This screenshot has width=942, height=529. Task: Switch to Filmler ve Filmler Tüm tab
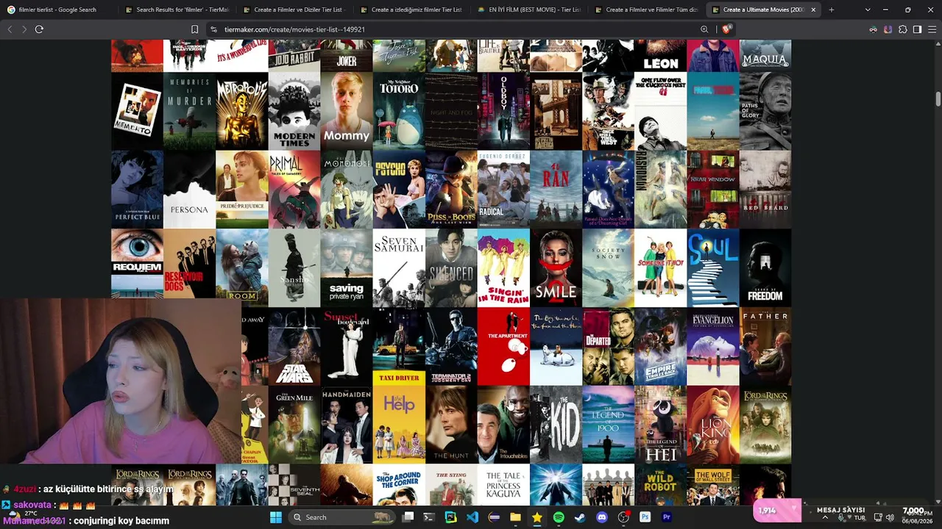pyautogui.click(x=646, y=10)
